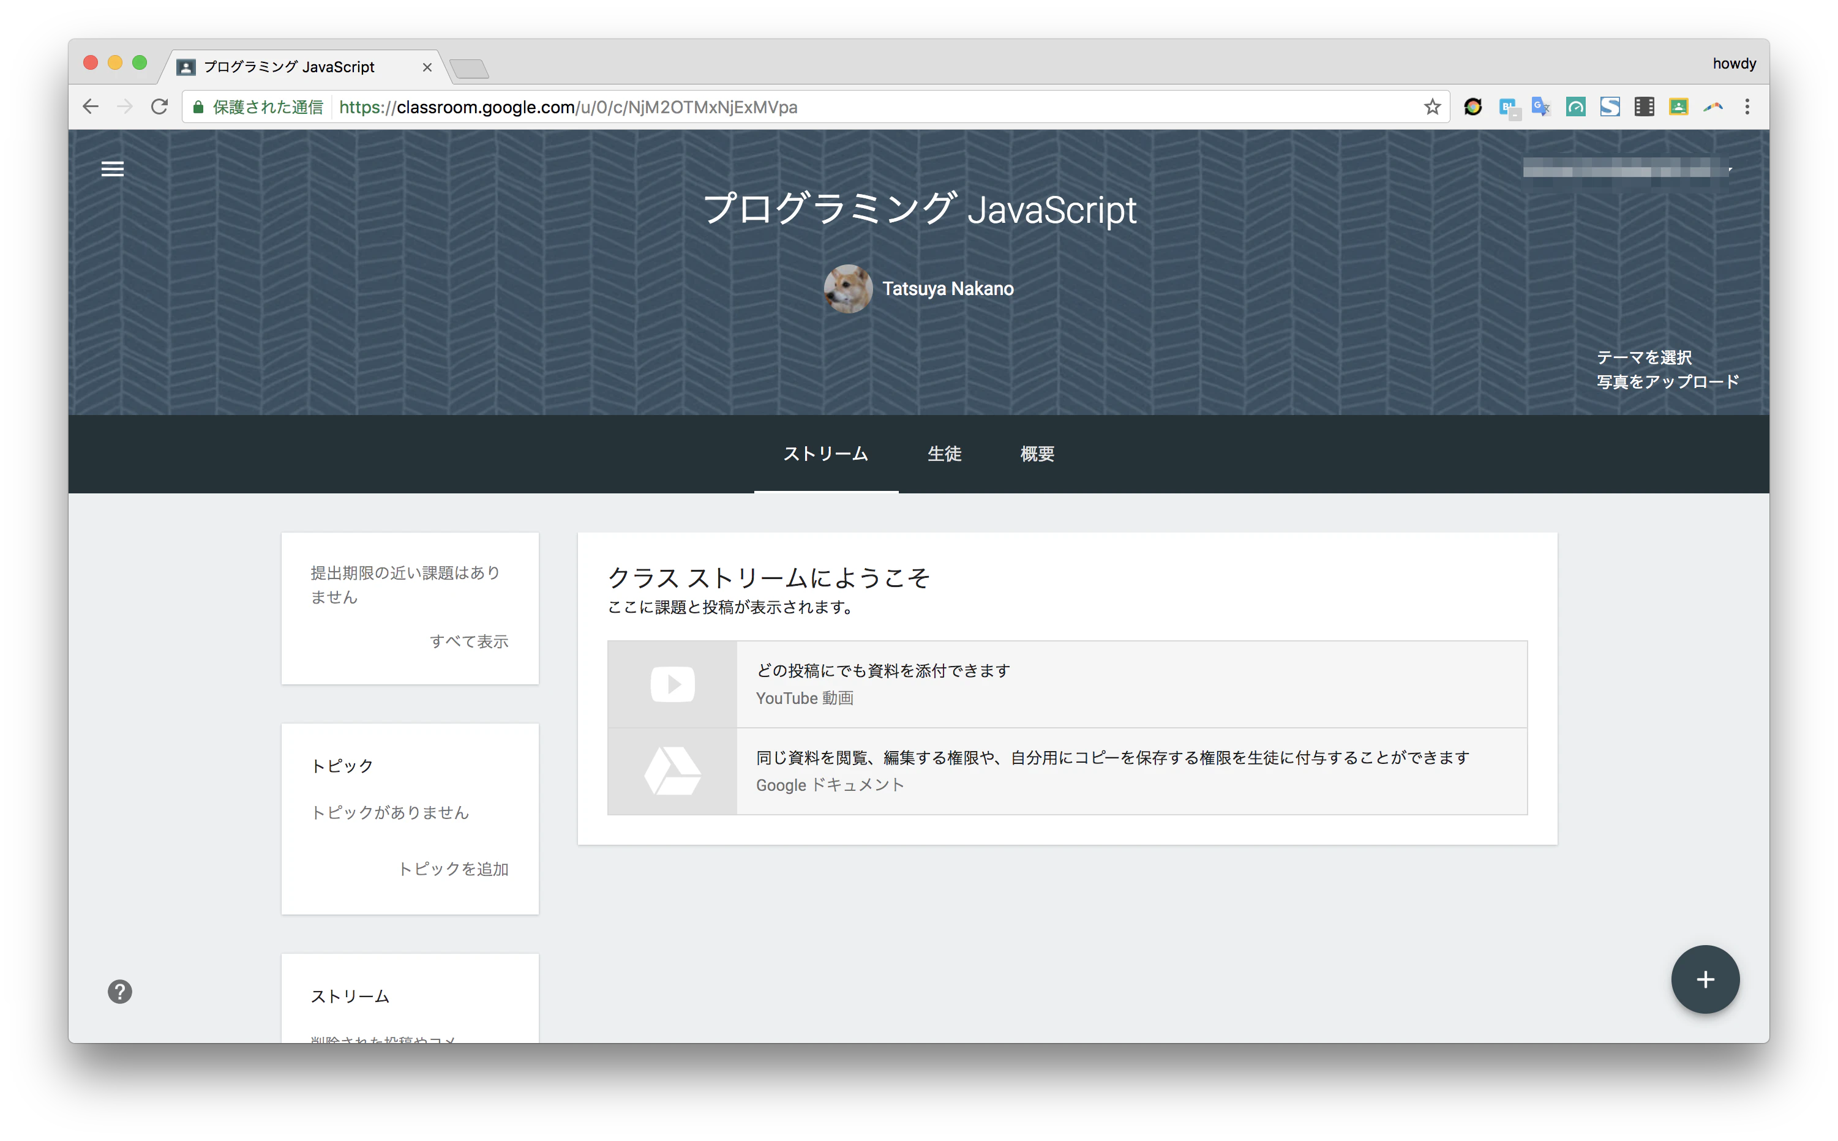
Task: Bookmark page with the star icon
Action: [1432, 107]
